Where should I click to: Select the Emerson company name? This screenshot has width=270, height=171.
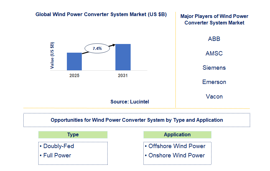[214, 82]
